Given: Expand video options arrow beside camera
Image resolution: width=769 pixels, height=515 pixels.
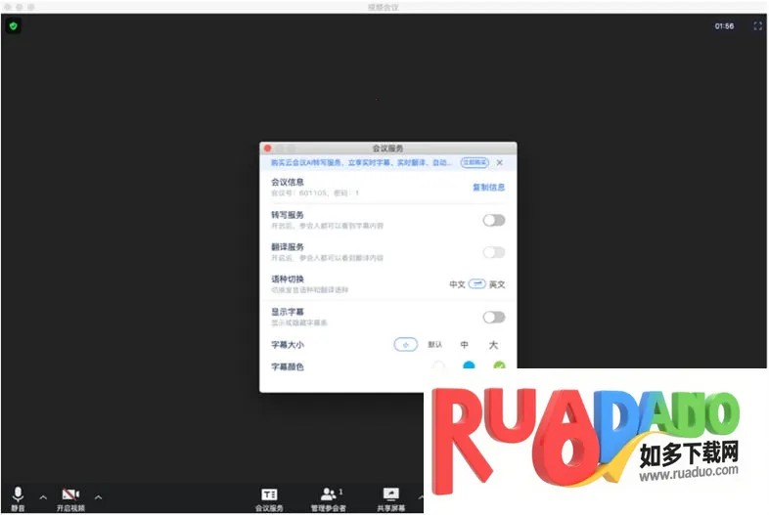Looking at the screenshot, I should (98, 496).
